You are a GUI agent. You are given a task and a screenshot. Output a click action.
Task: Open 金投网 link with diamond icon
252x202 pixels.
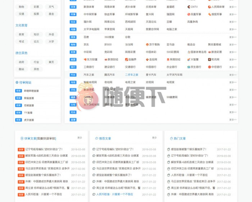[152, 59]
